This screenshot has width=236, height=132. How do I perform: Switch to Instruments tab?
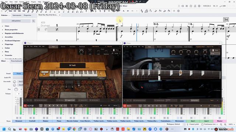click(17, 15)
